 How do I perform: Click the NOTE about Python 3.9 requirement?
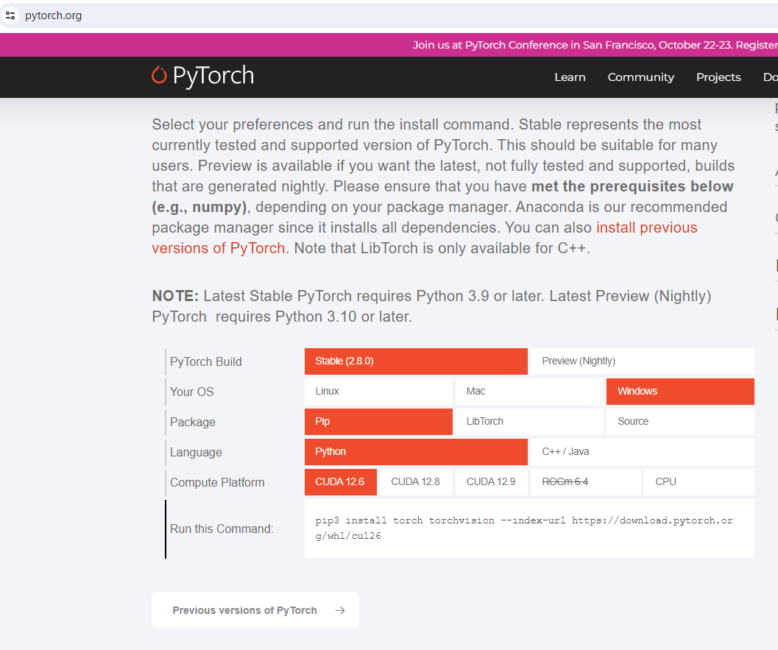[431, 306]
